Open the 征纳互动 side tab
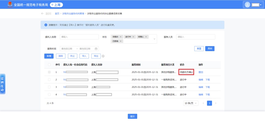This screenshot has width=265, height=121. [2, 84]
